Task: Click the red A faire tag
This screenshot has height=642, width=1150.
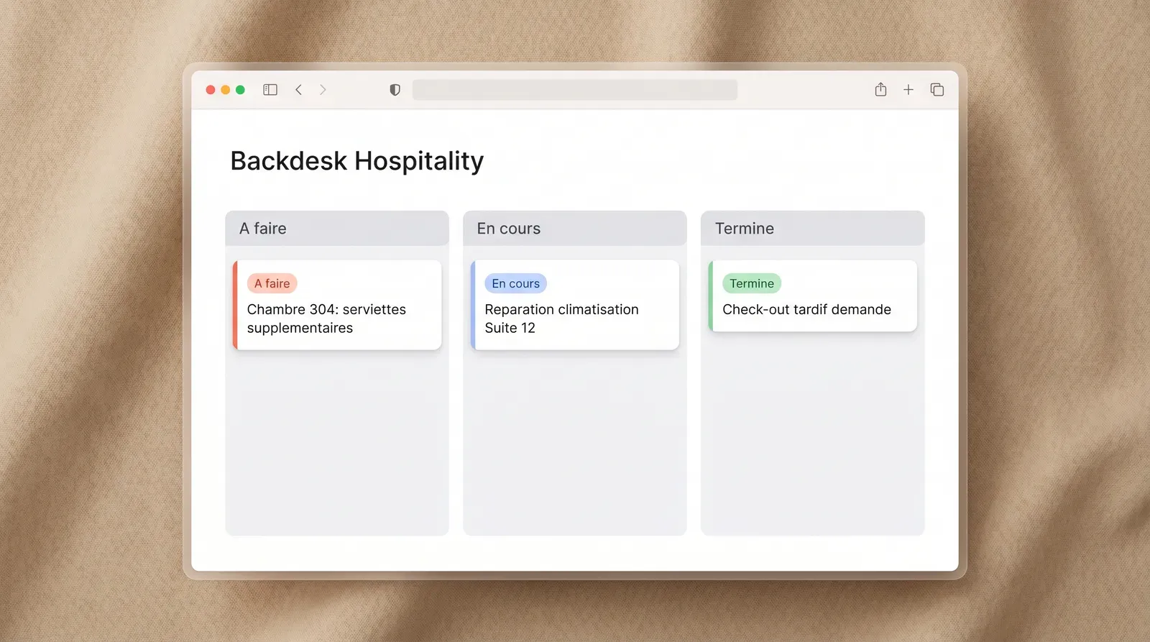Action: 272,283
